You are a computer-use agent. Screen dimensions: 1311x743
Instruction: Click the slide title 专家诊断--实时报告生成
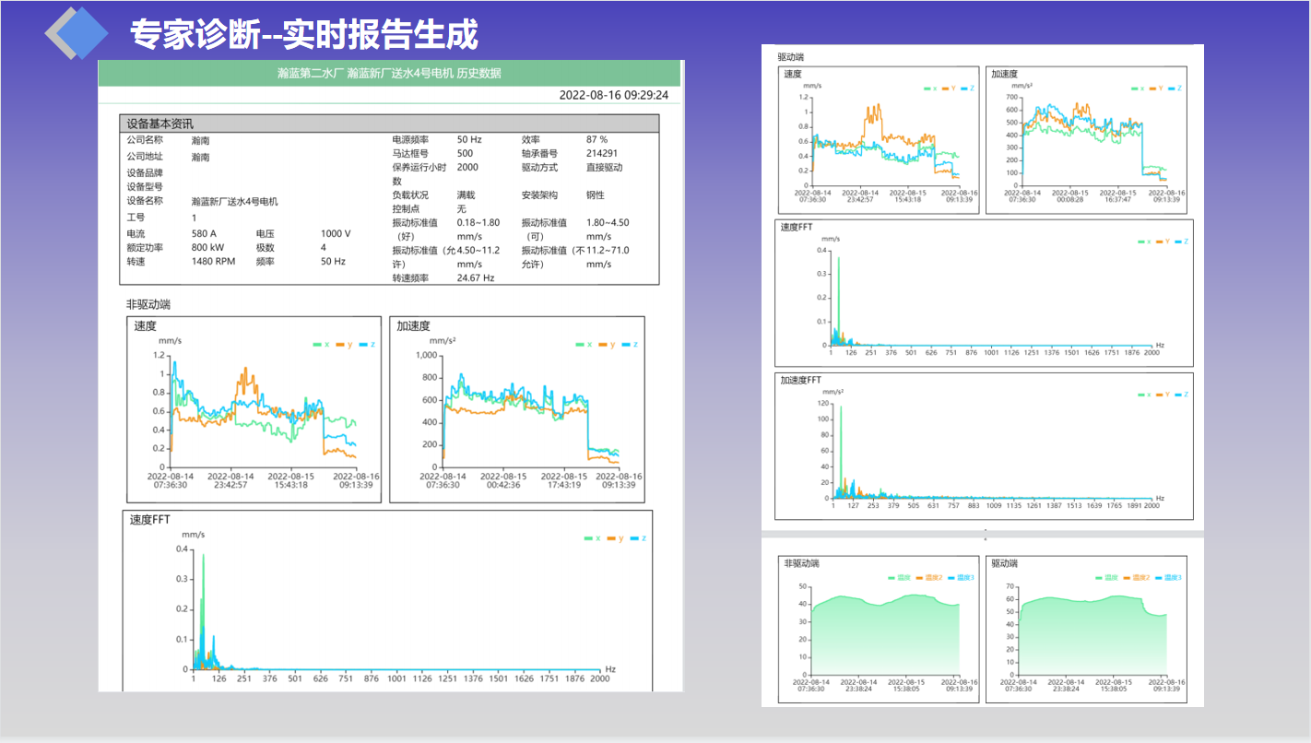pos(303,35)
